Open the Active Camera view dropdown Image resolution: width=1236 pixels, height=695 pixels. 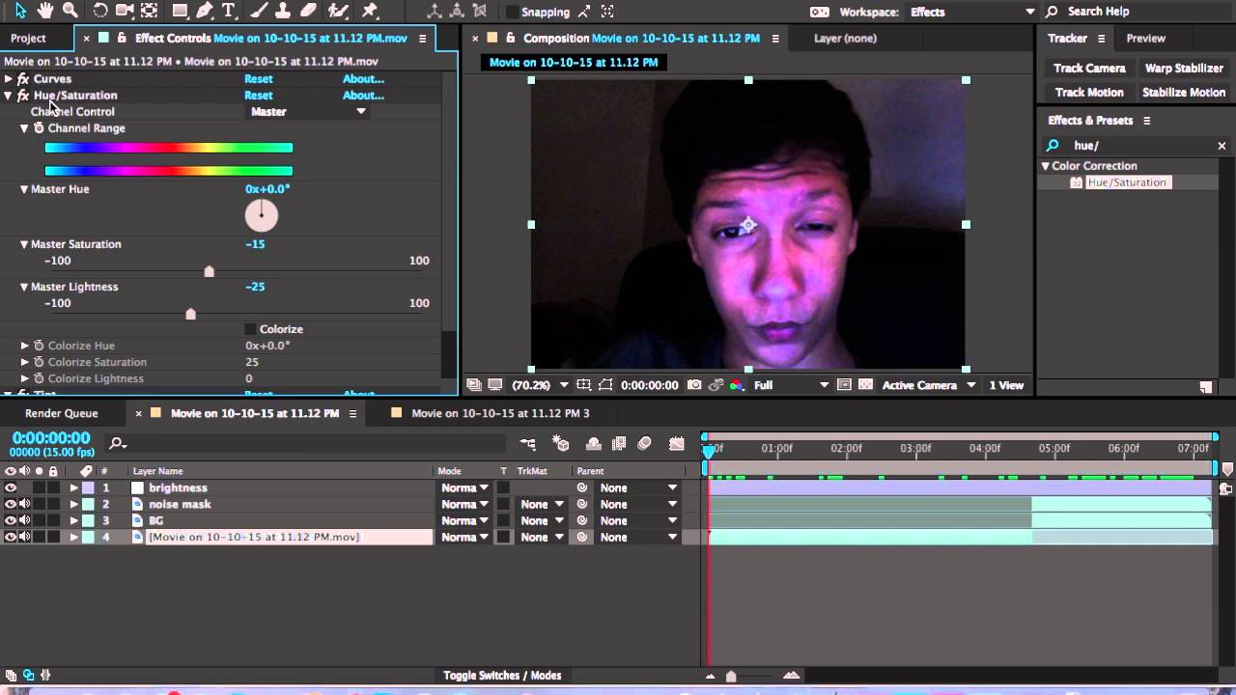(x=929, y=385)
